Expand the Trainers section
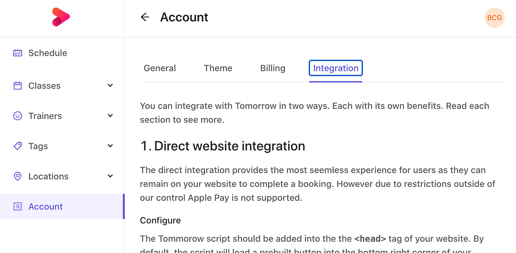 coord(111,116)
